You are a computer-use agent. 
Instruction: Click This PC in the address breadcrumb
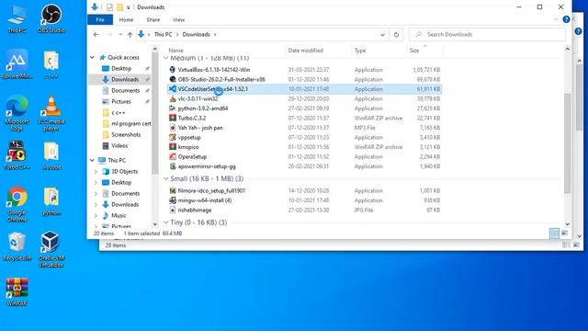(x=164, y=35)
